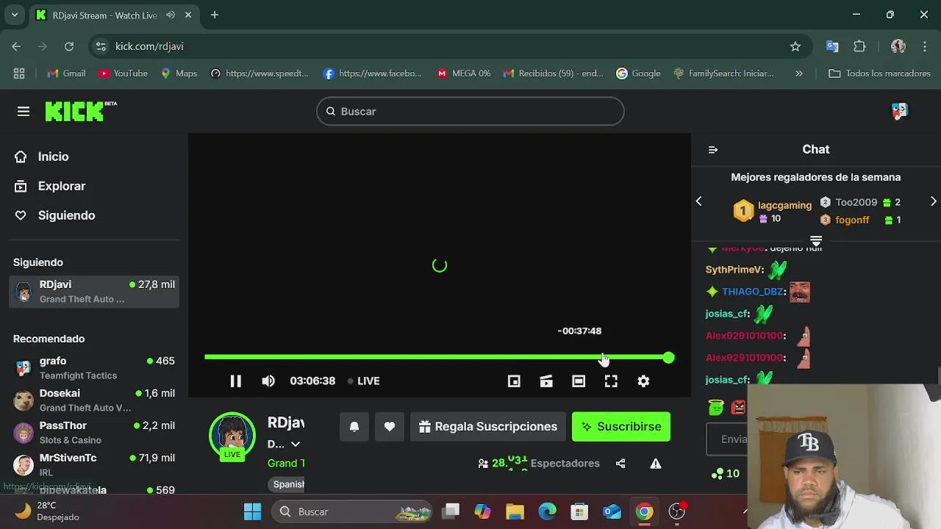Switch to theater mode
The height and width of the screenshot is (529, 941).
click(x=579, y=381)
